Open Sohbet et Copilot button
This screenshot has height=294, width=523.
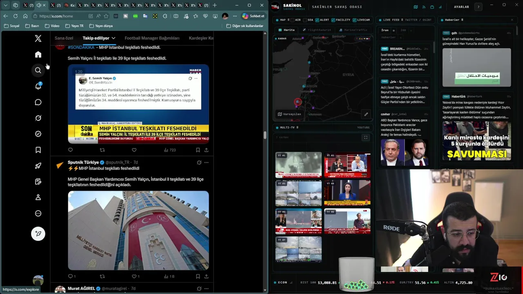coord(253,16)
